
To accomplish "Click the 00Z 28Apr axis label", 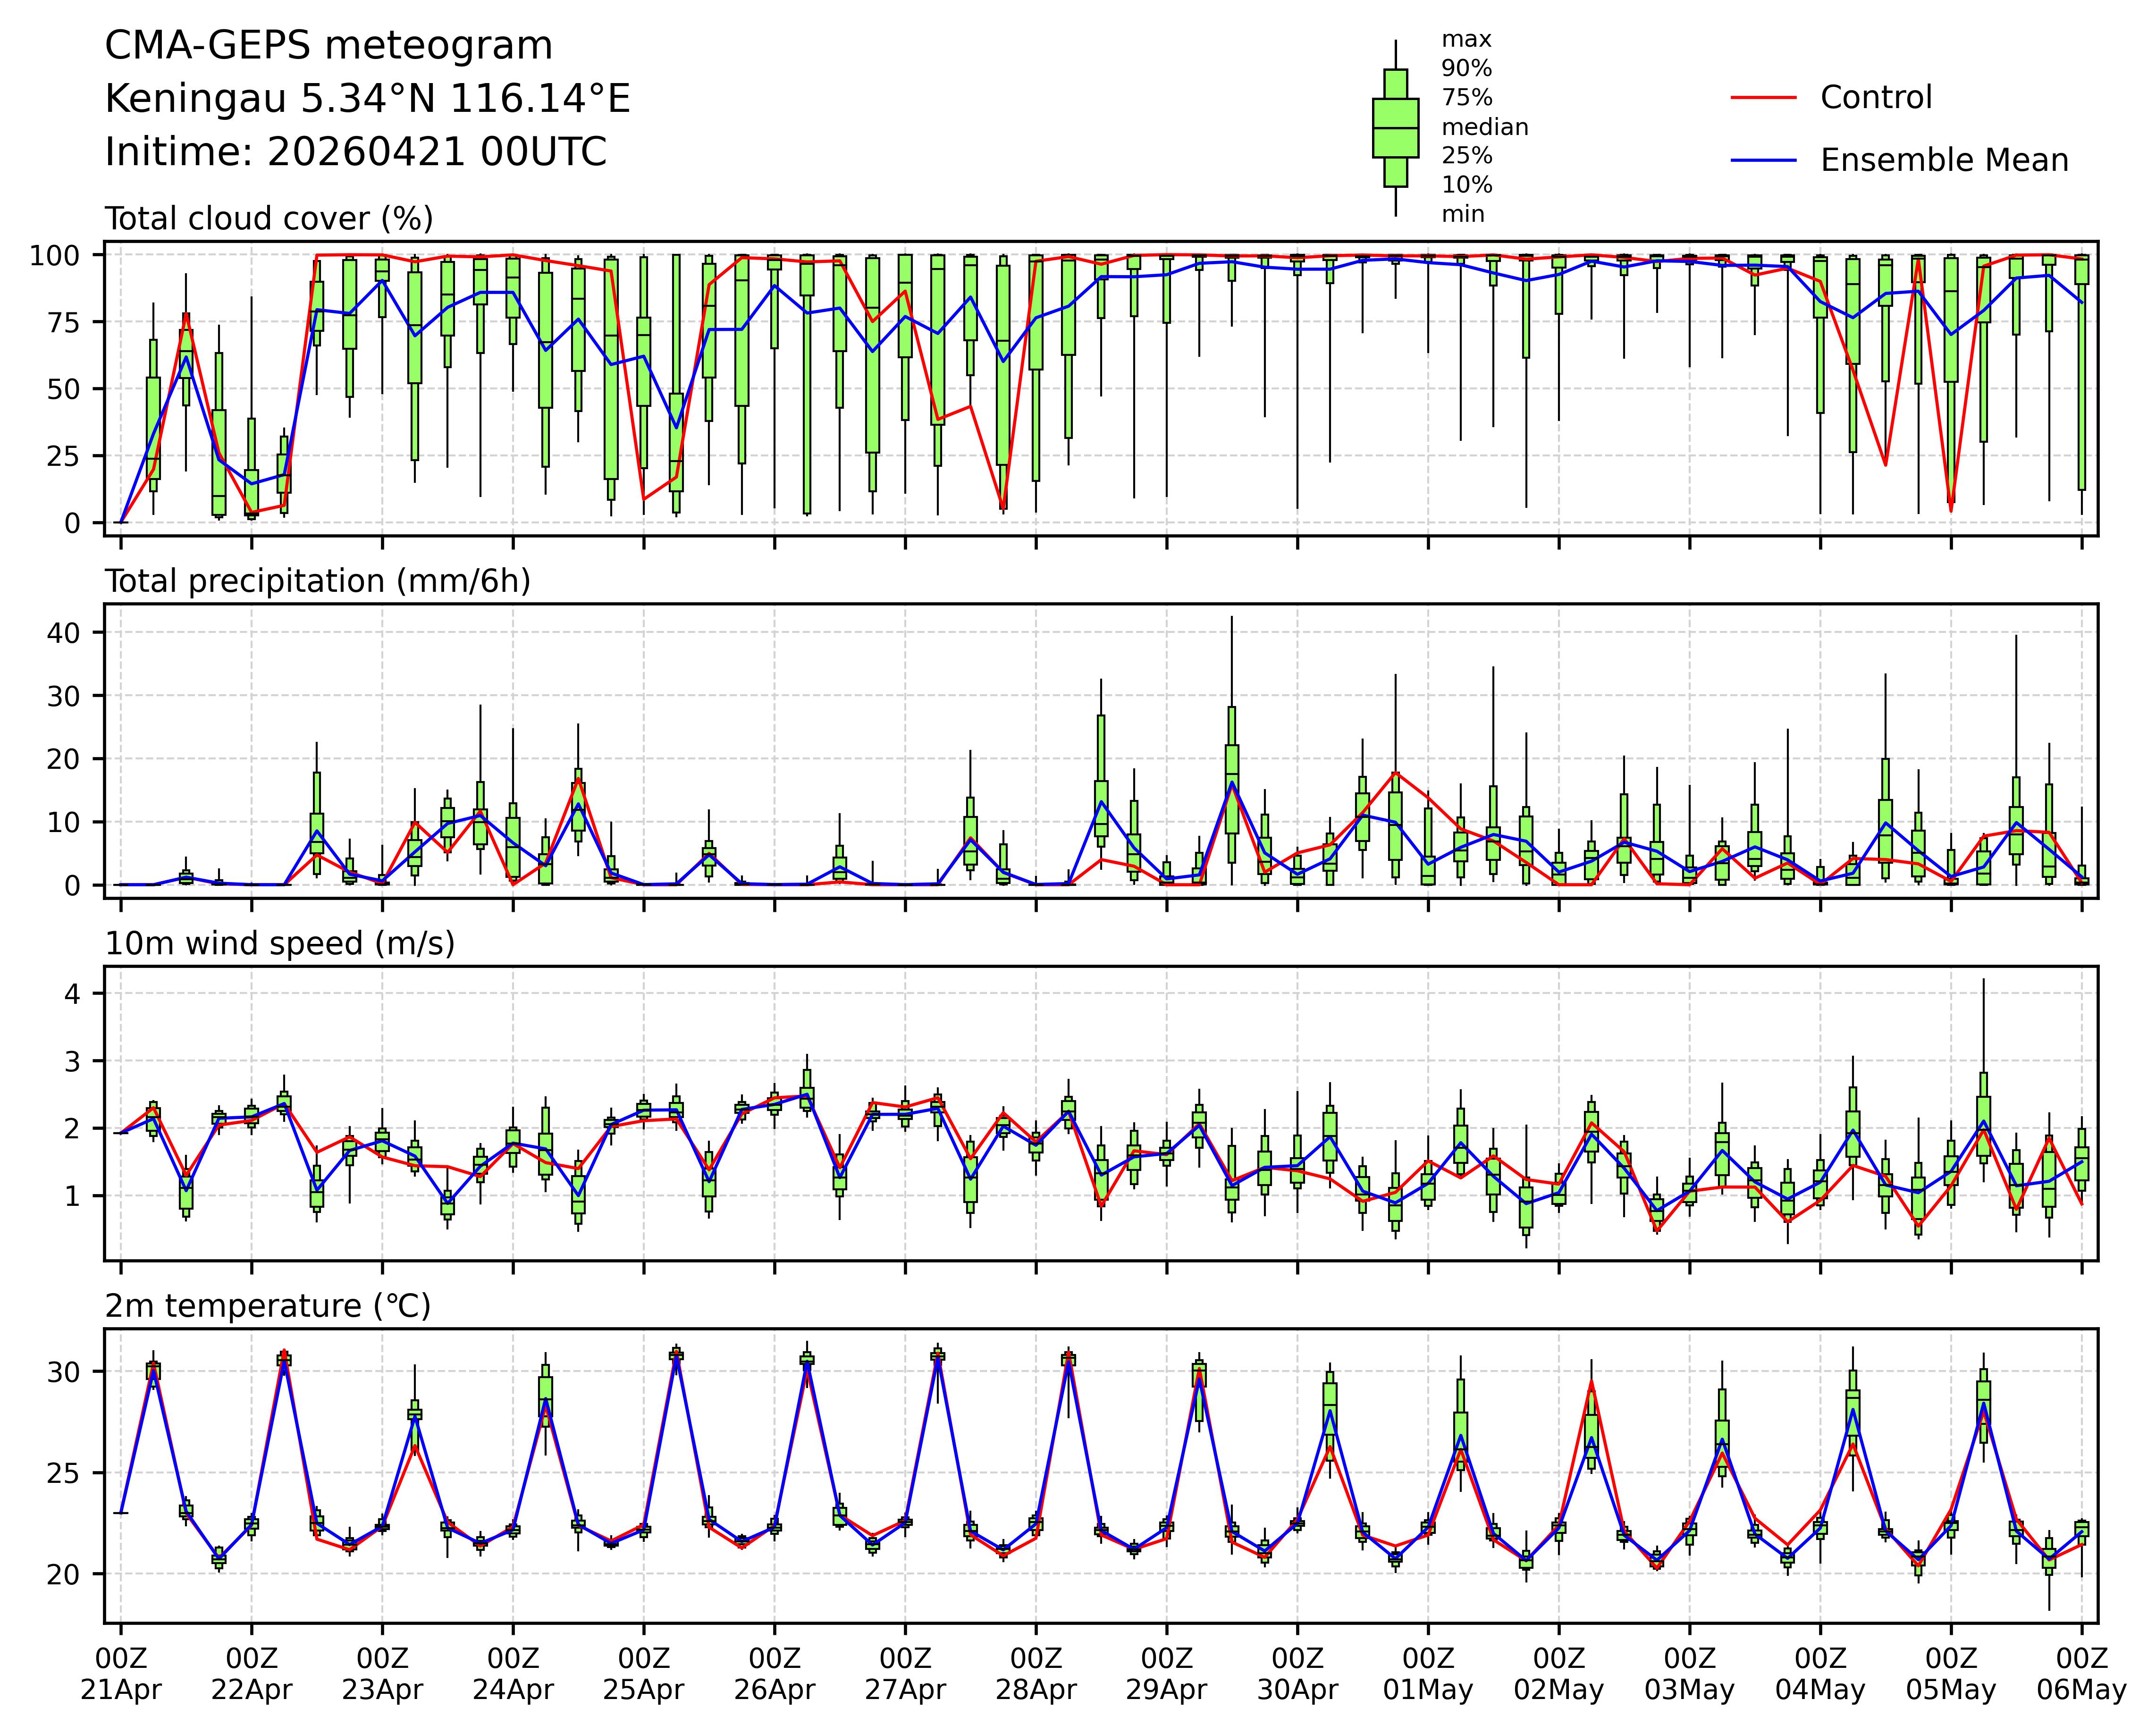I will coord(1035,1675).
